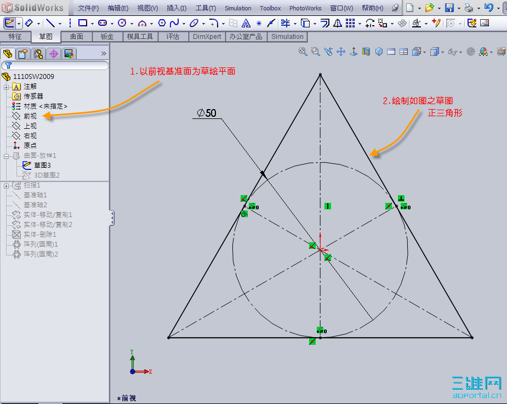Viewport: 507px width, 404px height.
Task: Open the 帮助(H) menu
Action: point(373,8)
